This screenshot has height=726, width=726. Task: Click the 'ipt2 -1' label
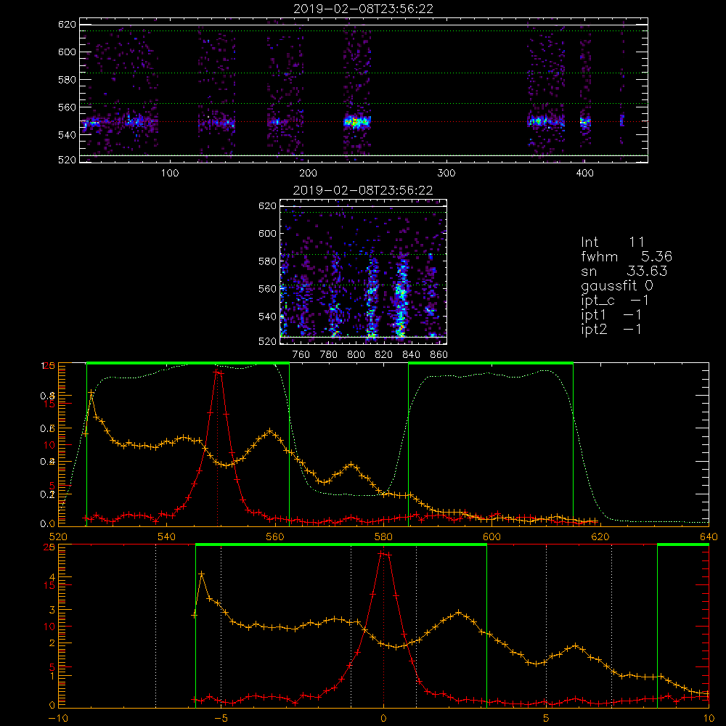tap(611, 329)
